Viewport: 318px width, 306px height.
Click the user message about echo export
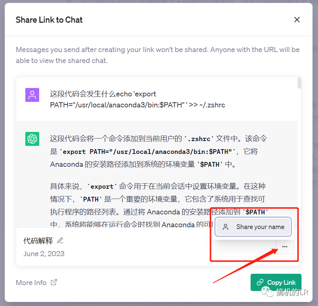coord(137,99)
